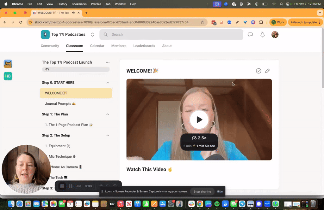Screen dimensions: 324x210
Task: Open the Chrome extensions puzzle icon
Action: [x=261, y=22]
